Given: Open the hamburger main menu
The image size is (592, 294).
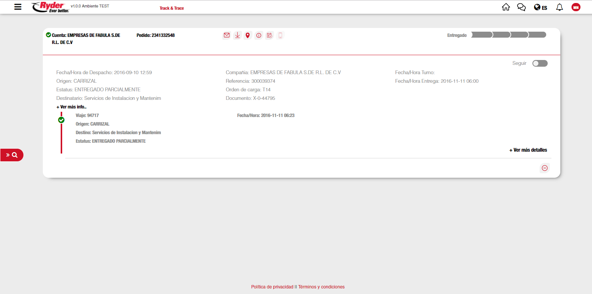Looking at the screenshot, I should (x=18, y=7).
